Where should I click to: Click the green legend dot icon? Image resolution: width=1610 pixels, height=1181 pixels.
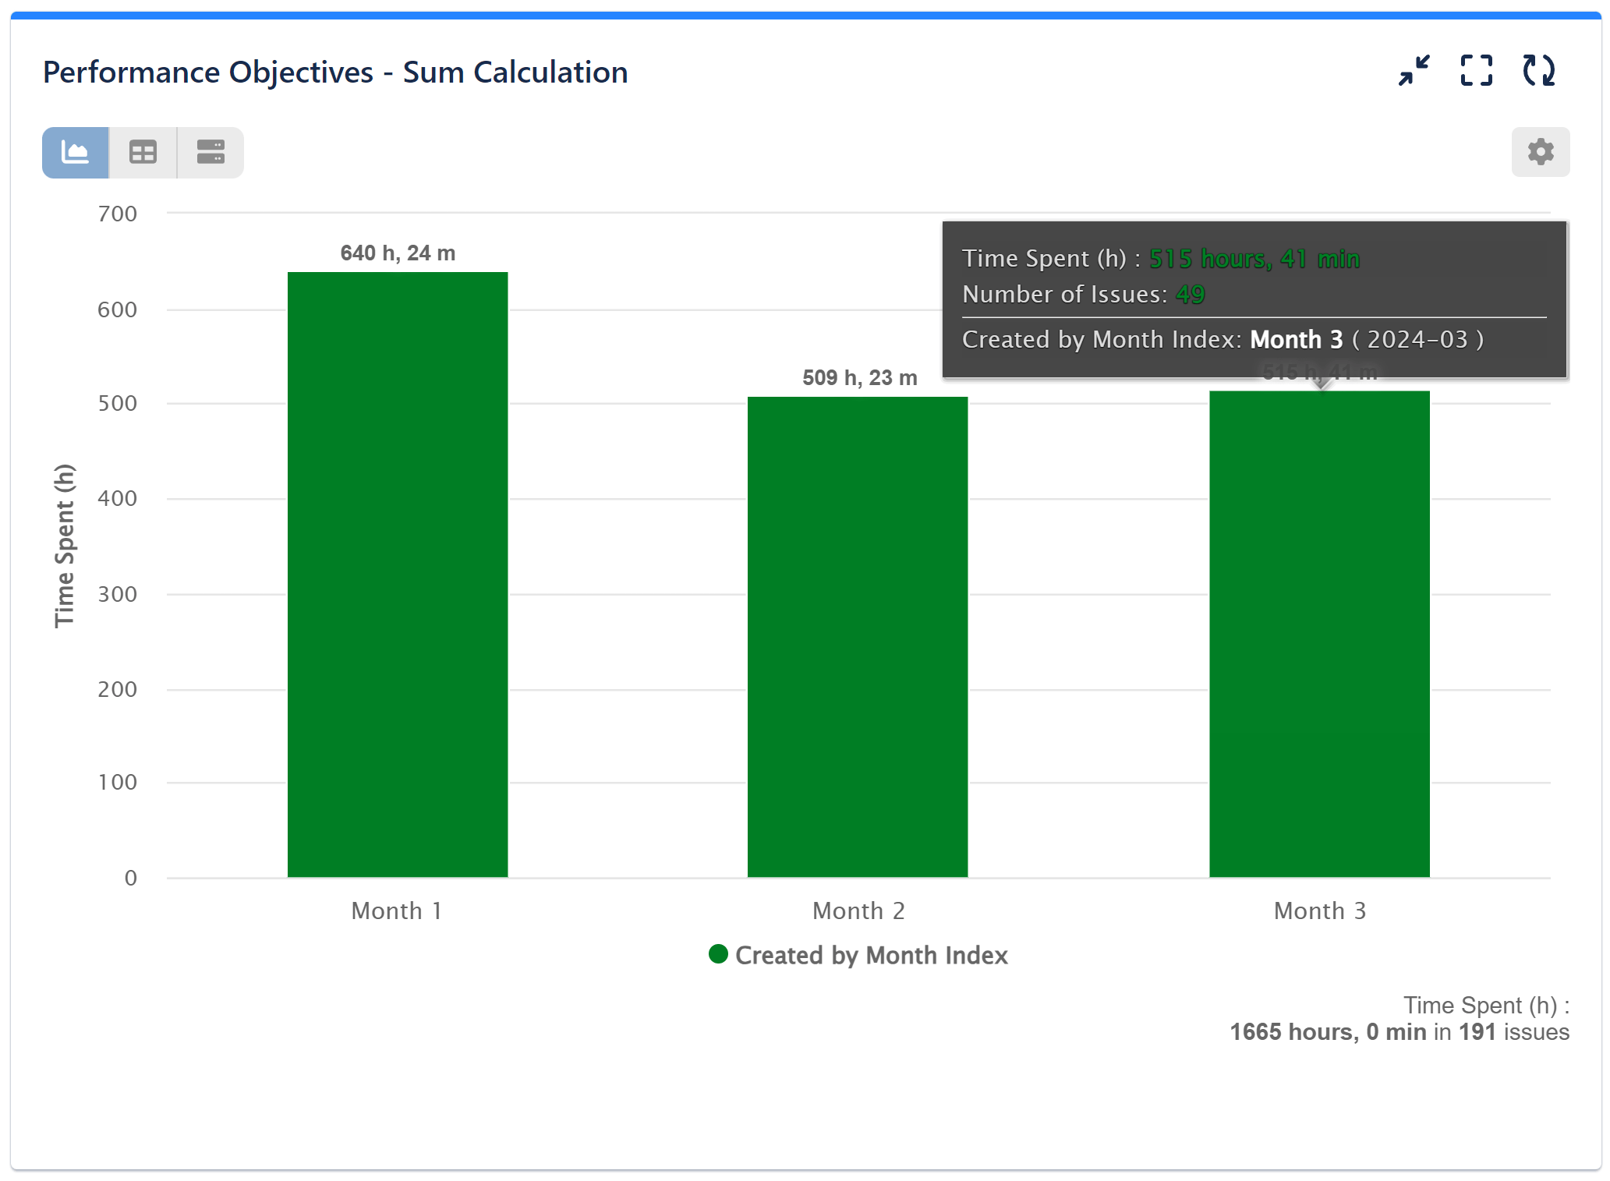(717, 954)
